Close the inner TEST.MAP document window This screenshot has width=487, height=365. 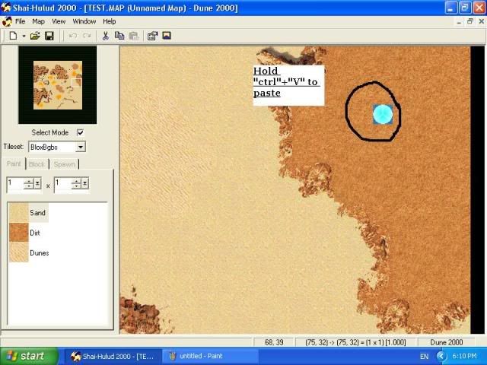[482, 21]
